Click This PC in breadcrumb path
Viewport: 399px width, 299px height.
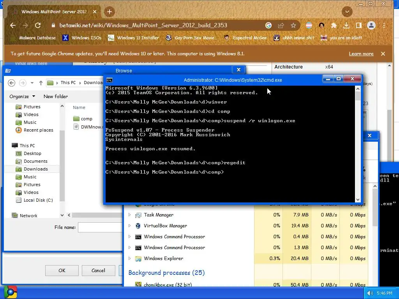pos(68,83)
